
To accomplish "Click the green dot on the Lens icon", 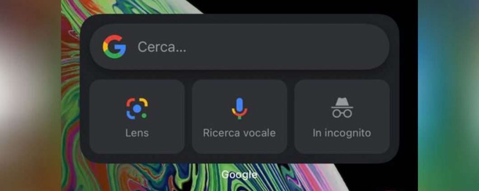I will (x=144, y=116).
